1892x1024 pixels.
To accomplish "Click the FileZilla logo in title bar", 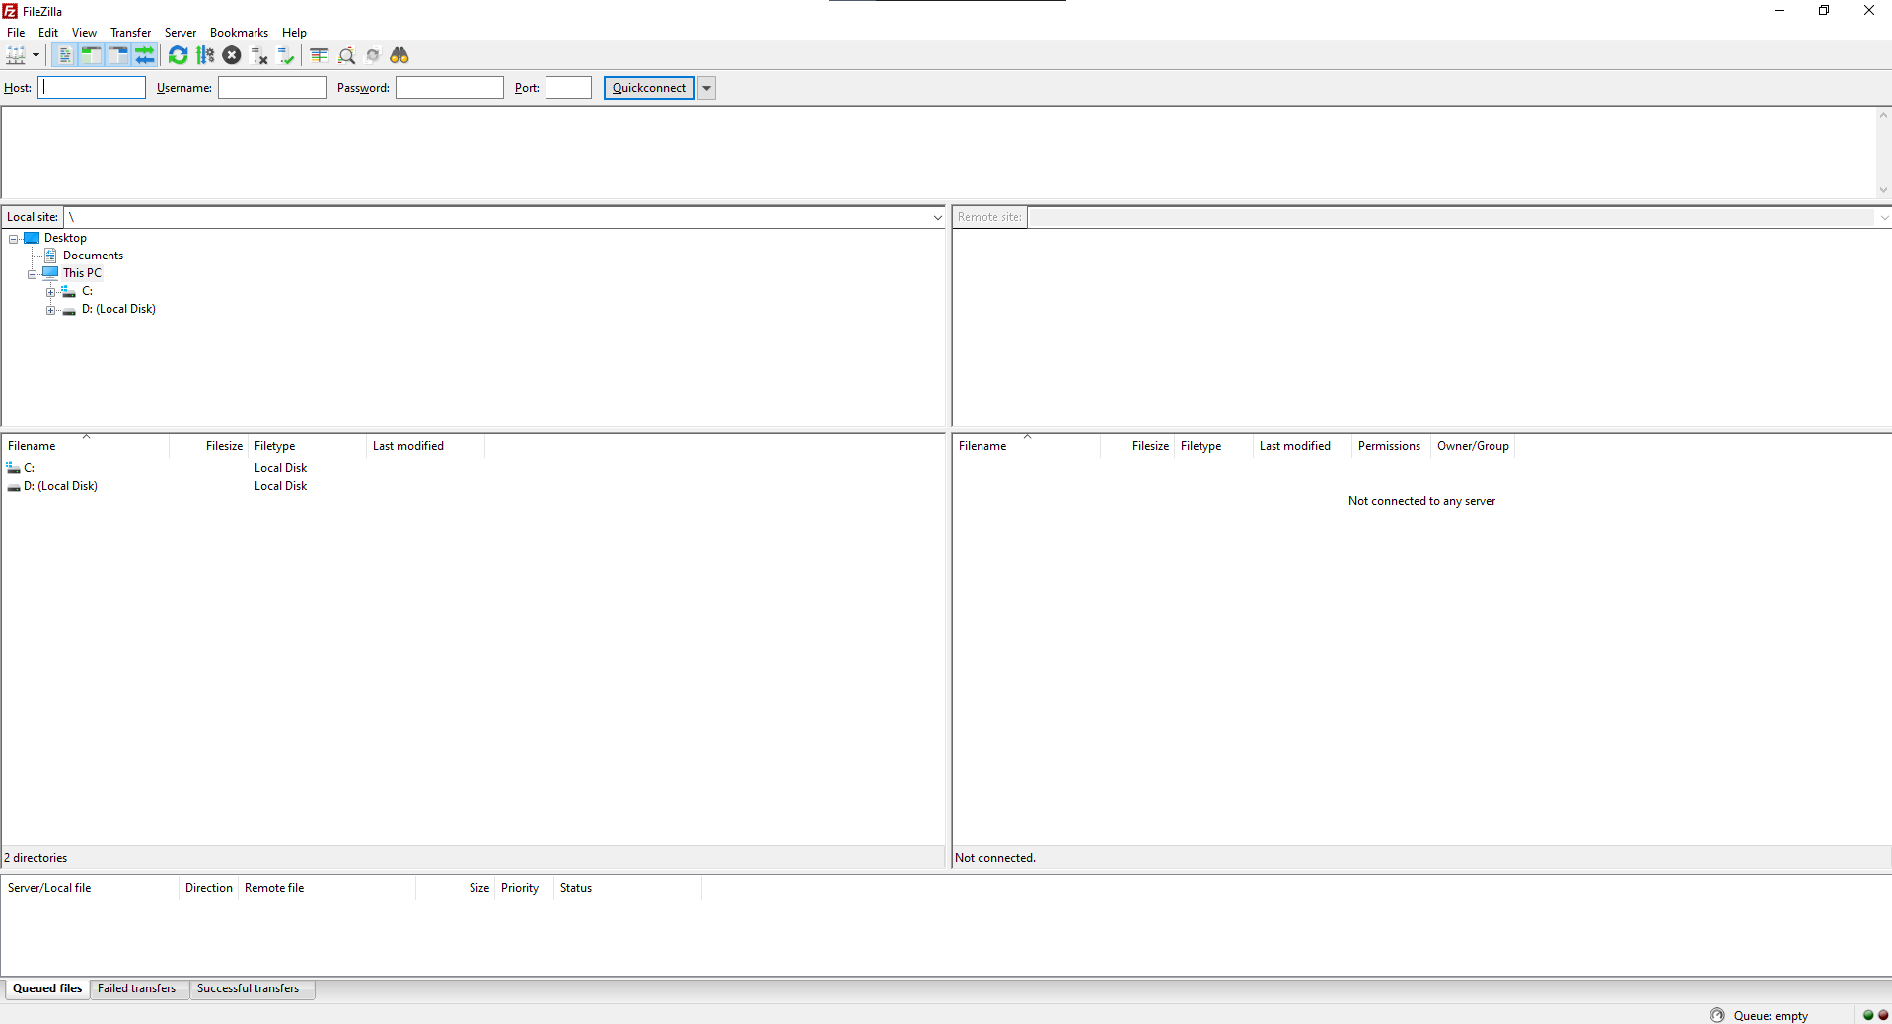I will 10,11.
